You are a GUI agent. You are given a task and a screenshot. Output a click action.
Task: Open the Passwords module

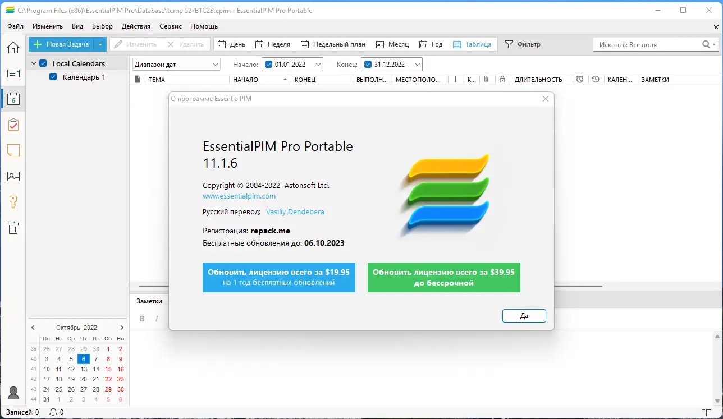click(x=13, y=201)
